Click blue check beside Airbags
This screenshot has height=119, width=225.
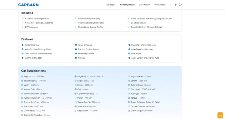pos(76,58)
